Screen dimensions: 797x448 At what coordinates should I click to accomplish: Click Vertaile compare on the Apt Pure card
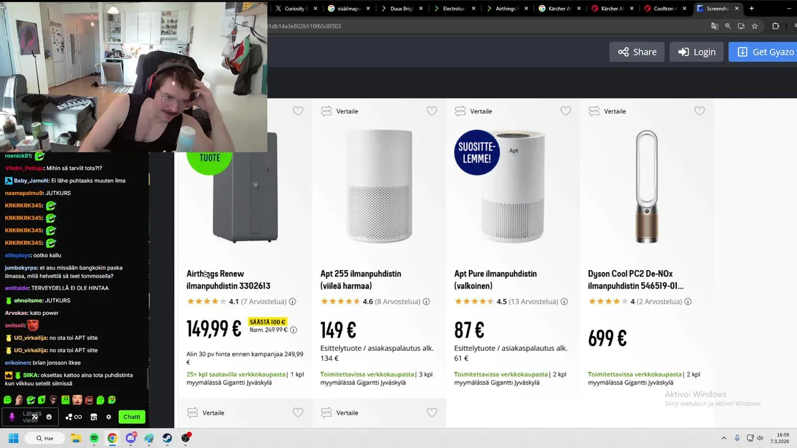point(474,111)
